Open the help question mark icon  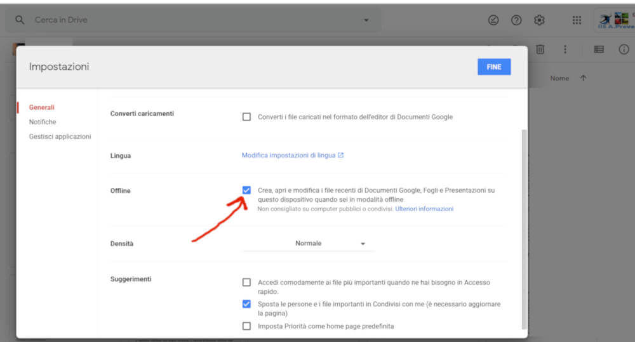point(516,20)
